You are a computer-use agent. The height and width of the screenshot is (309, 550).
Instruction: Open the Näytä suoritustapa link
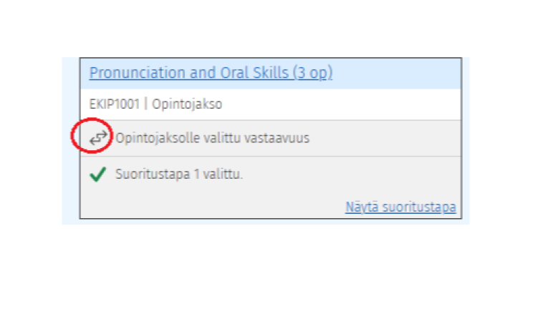click(400, 207)
